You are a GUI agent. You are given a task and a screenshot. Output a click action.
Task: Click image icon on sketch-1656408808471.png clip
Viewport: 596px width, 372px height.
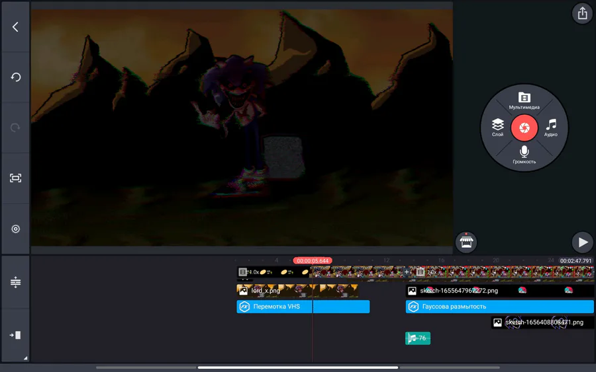point(497,322)
